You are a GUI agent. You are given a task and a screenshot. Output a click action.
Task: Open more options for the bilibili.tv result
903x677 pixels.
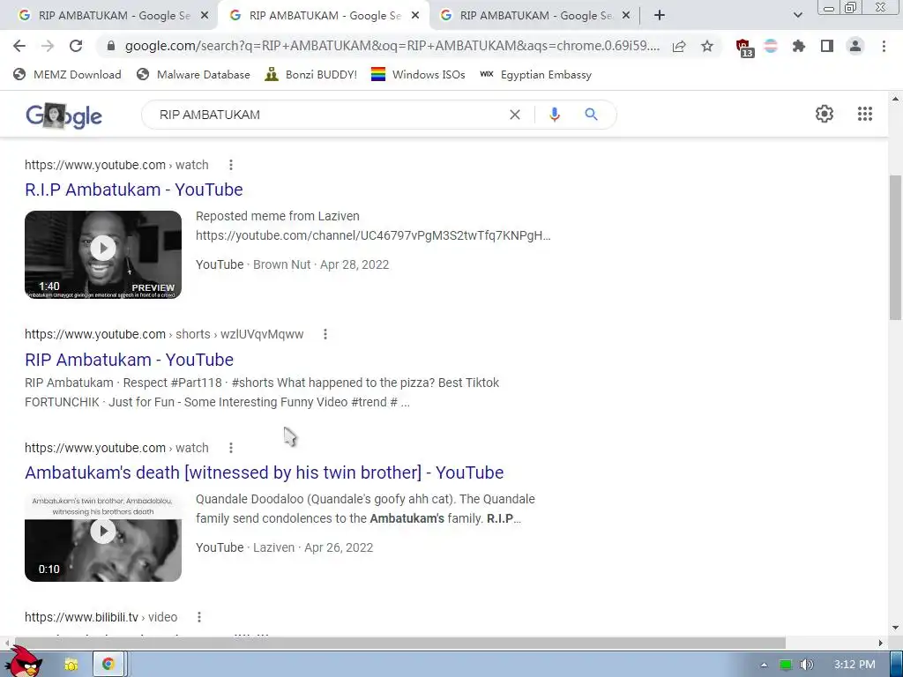click(199, 617)
